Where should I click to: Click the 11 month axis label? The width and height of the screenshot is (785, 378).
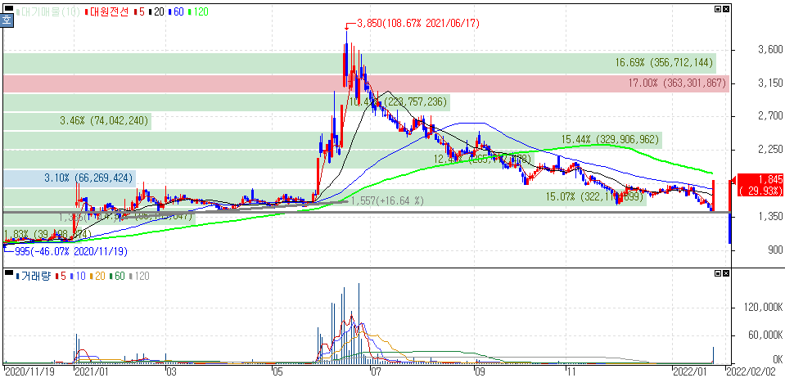pyautogui.click(x=571, y=371)
